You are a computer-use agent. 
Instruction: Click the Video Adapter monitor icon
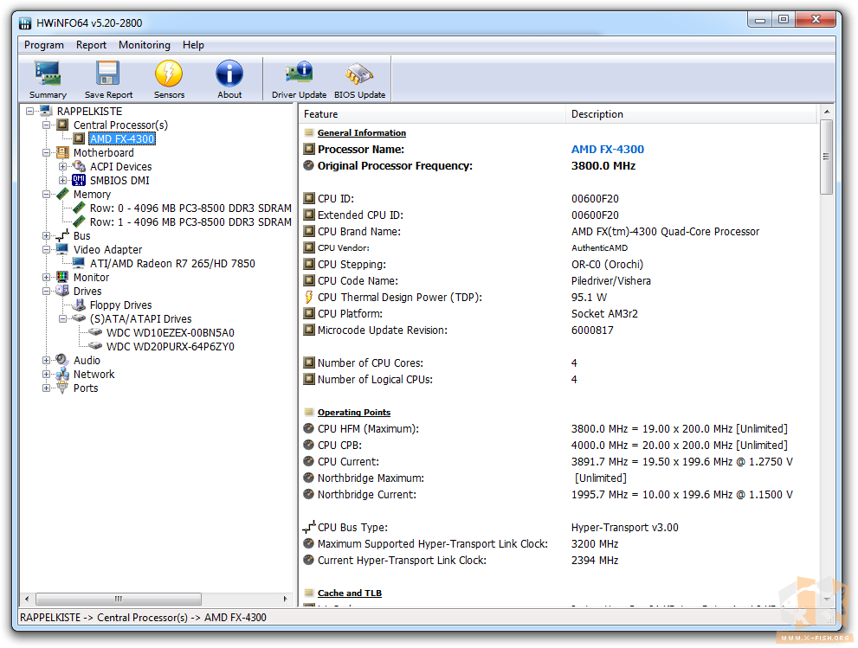(62, 249)
